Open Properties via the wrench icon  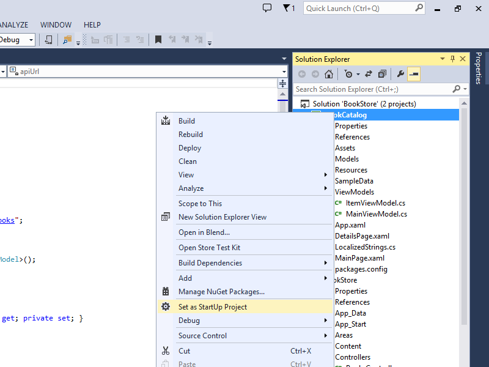click(400, 74)
